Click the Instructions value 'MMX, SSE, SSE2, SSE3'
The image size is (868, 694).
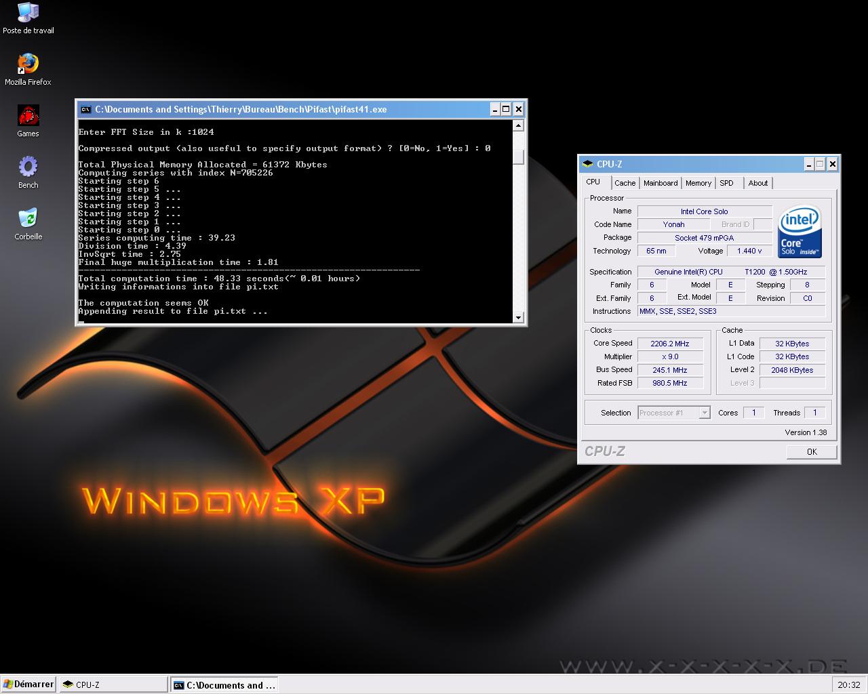731,311
